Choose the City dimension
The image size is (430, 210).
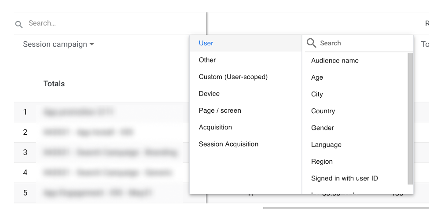pyautogui.click(x=317, y=94)
